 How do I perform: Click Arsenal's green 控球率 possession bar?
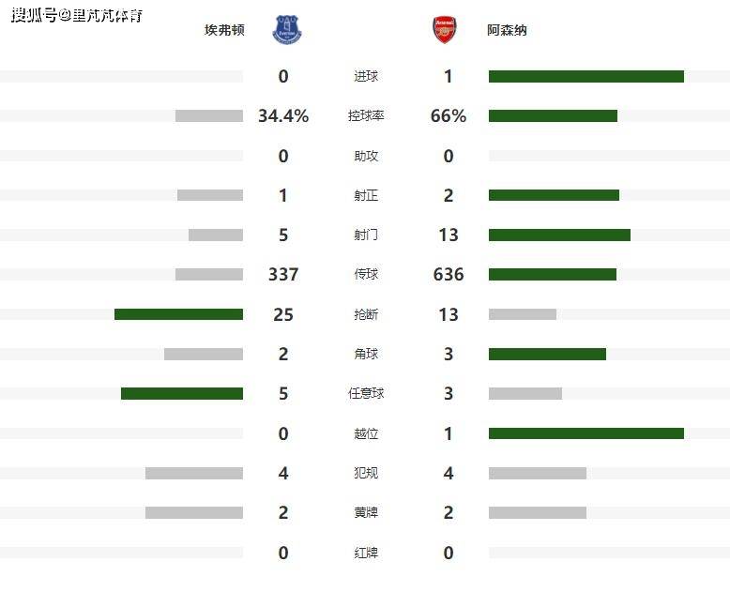pyautogui.click(x=553, y=116)
